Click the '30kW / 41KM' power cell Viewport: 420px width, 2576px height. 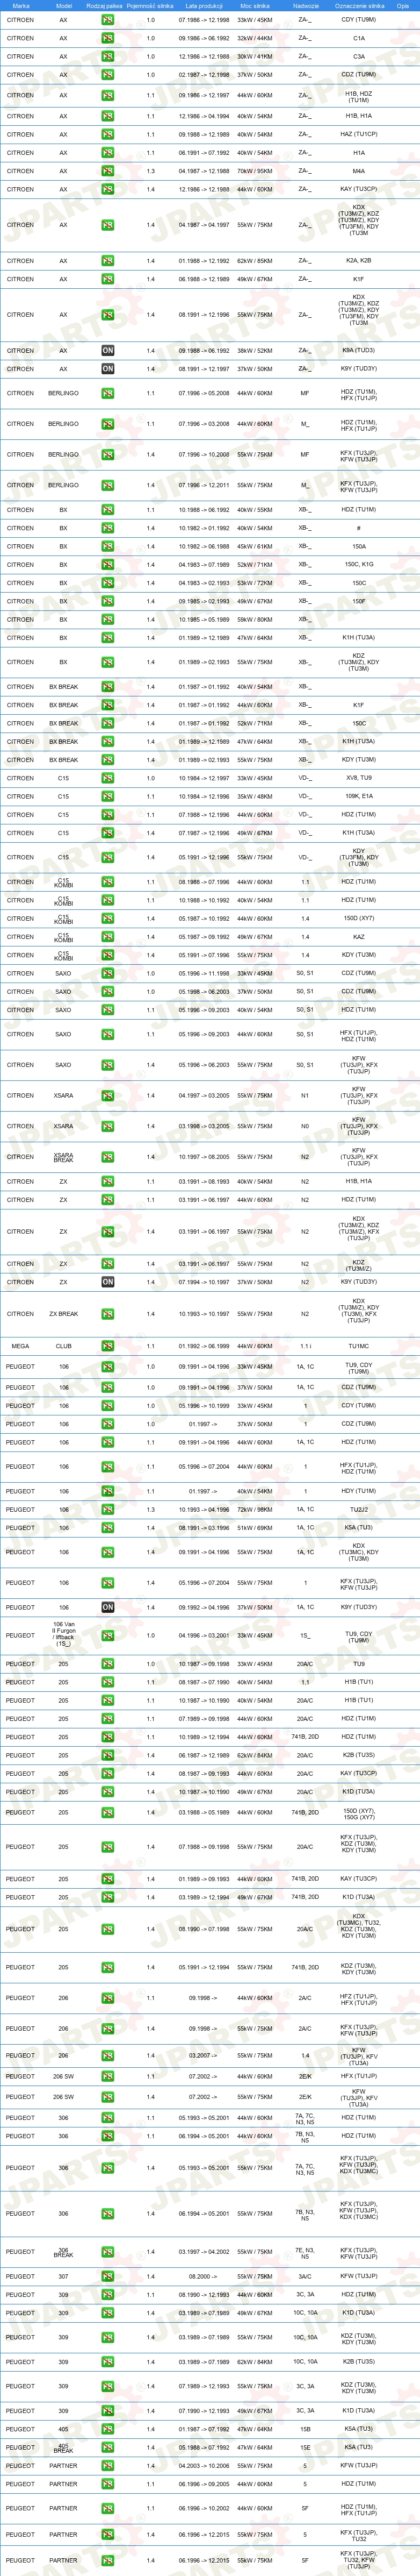[255, 57]
